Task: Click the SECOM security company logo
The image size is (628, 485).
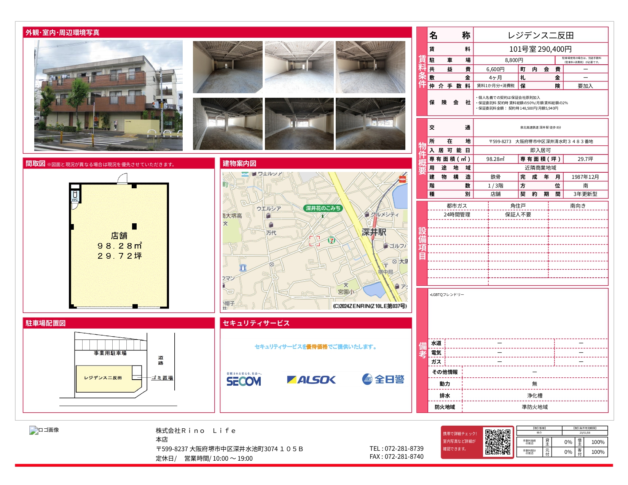Action: 244,379
